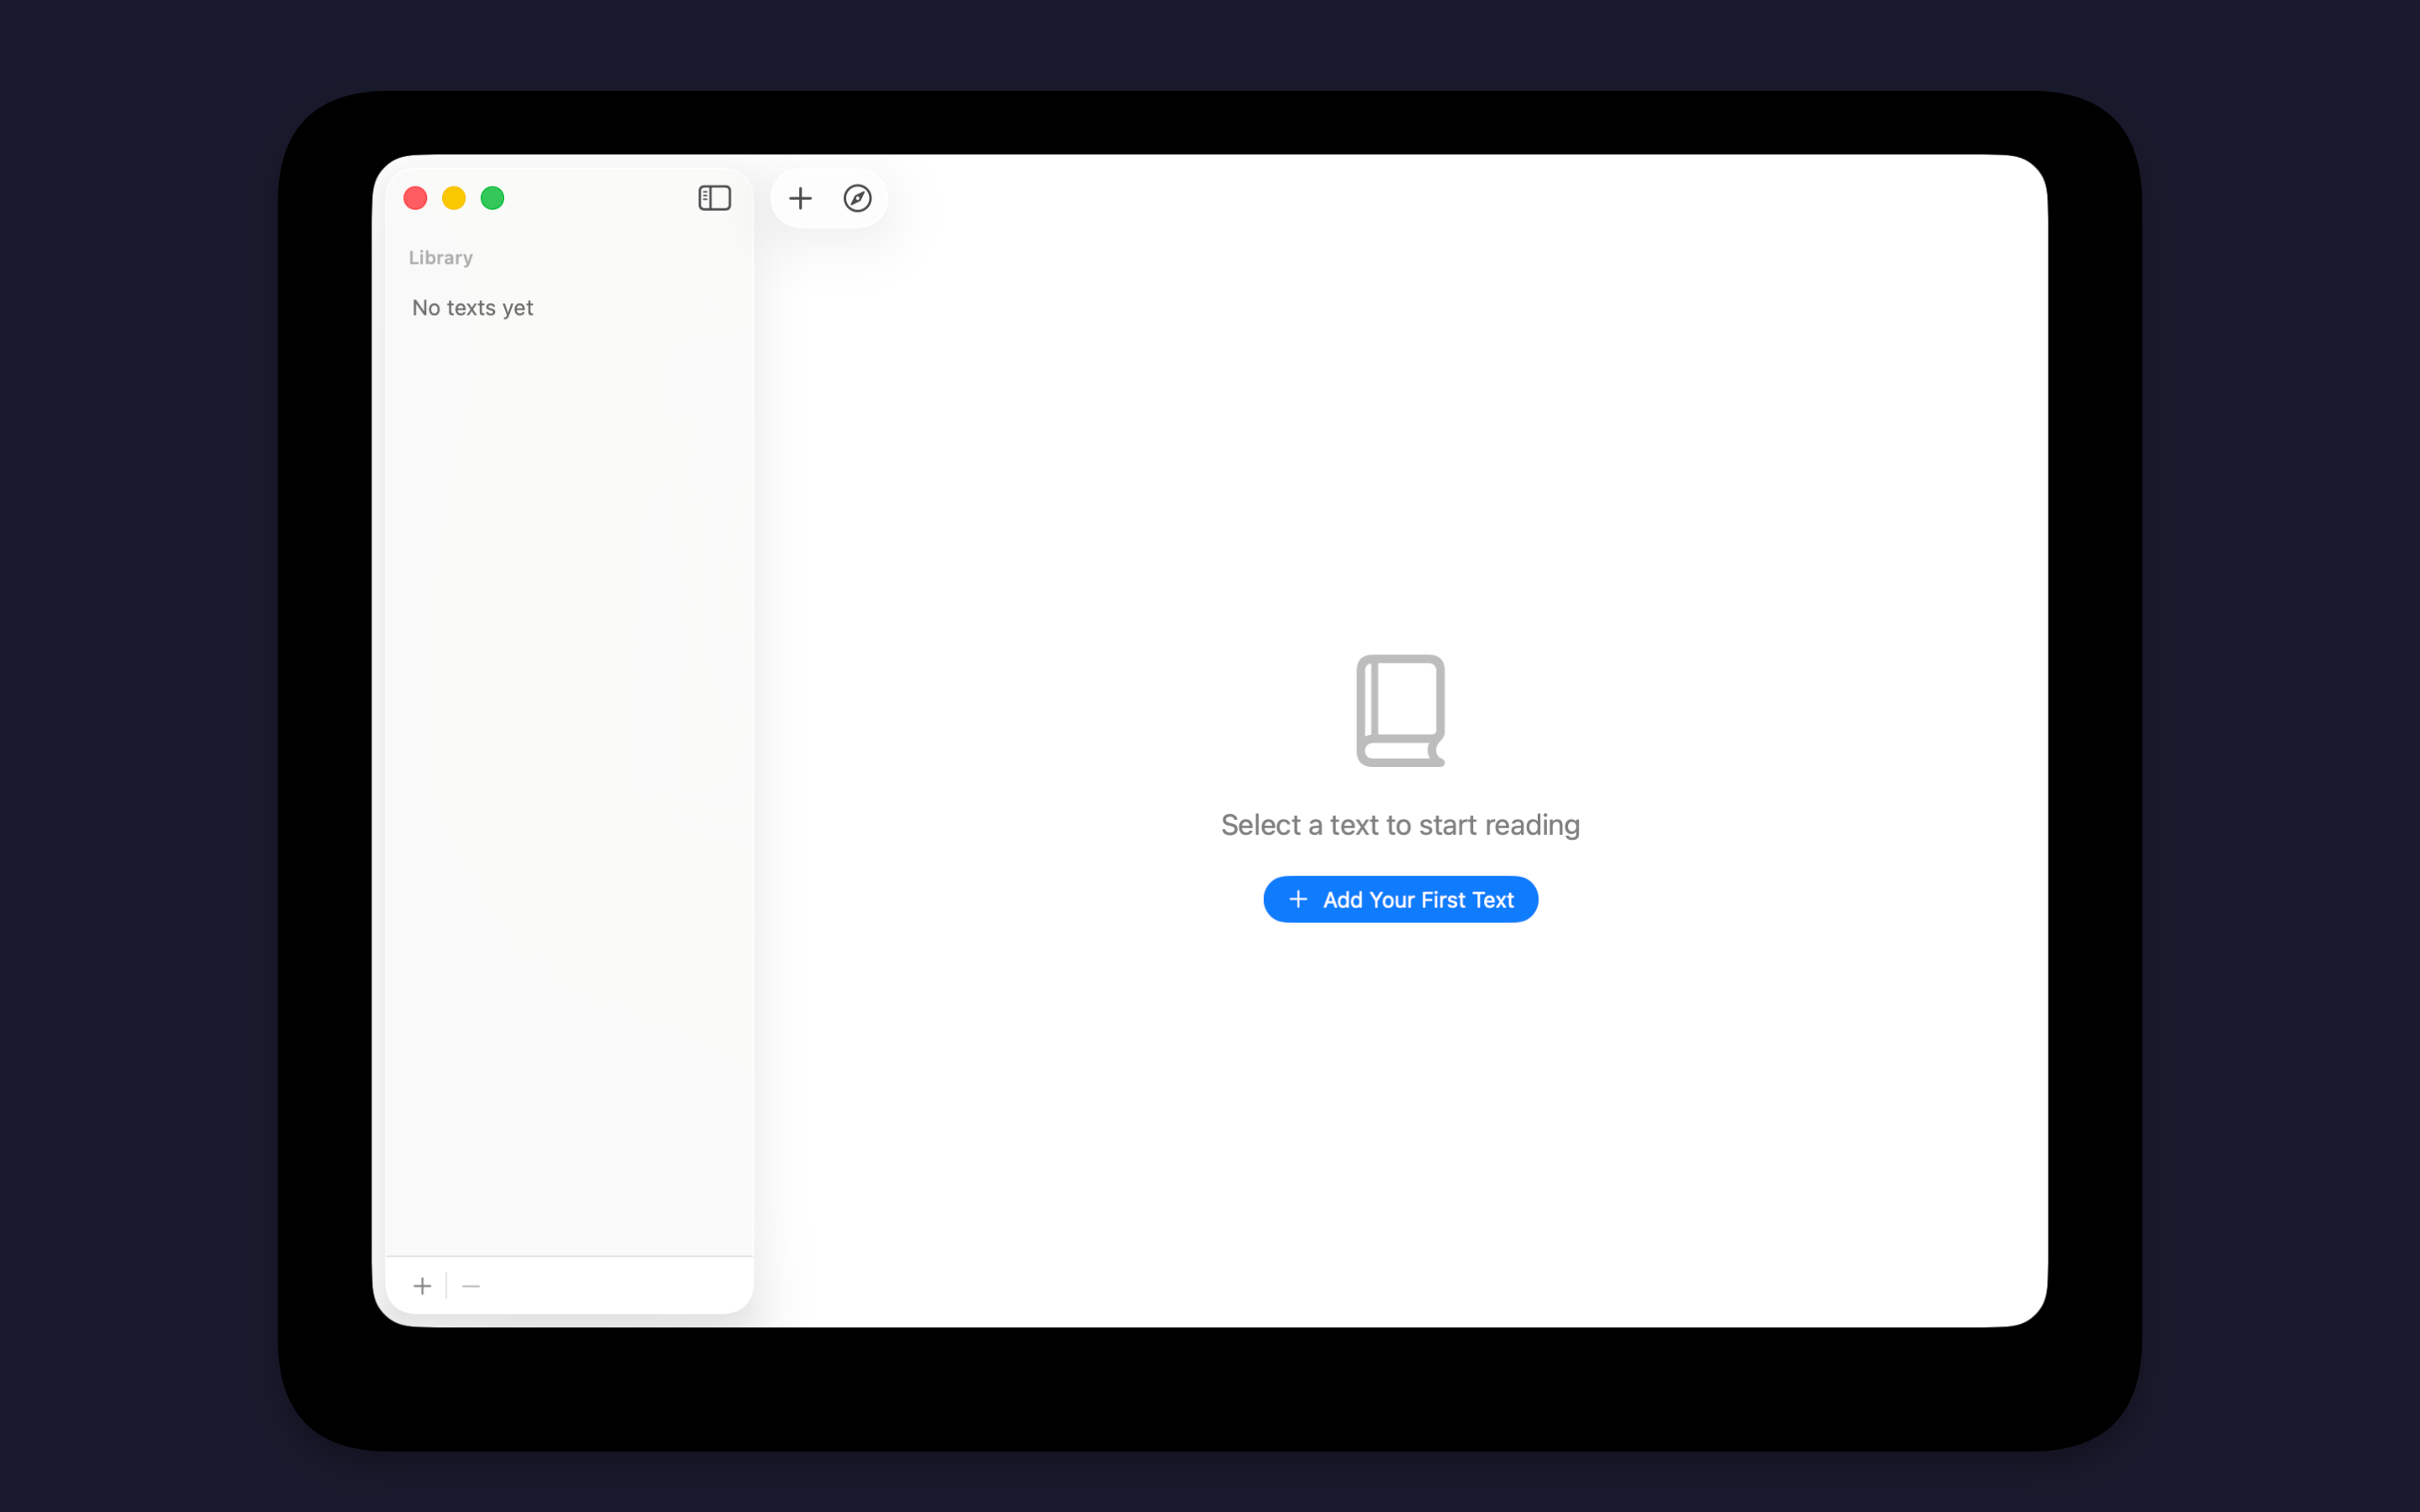The width and height of the screenshot is (2420, 1512).
Task: Toggle library visibility using the sidebar button
Action: tap(714, 198)
